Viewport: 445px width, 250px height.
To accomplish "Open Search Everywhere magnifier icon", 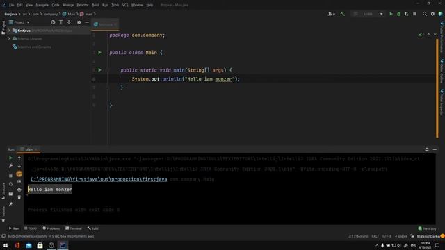I will (425, 14).
